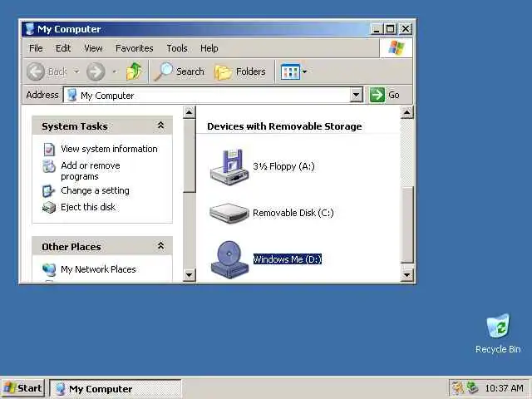Image resolution: width=532 pixels, height=399 pixels.
Task: Click Add or remove programs link
Action: (x=91, y=170)
